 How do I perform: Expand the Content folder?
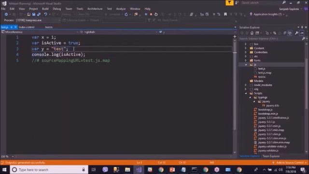pos(246,48)
